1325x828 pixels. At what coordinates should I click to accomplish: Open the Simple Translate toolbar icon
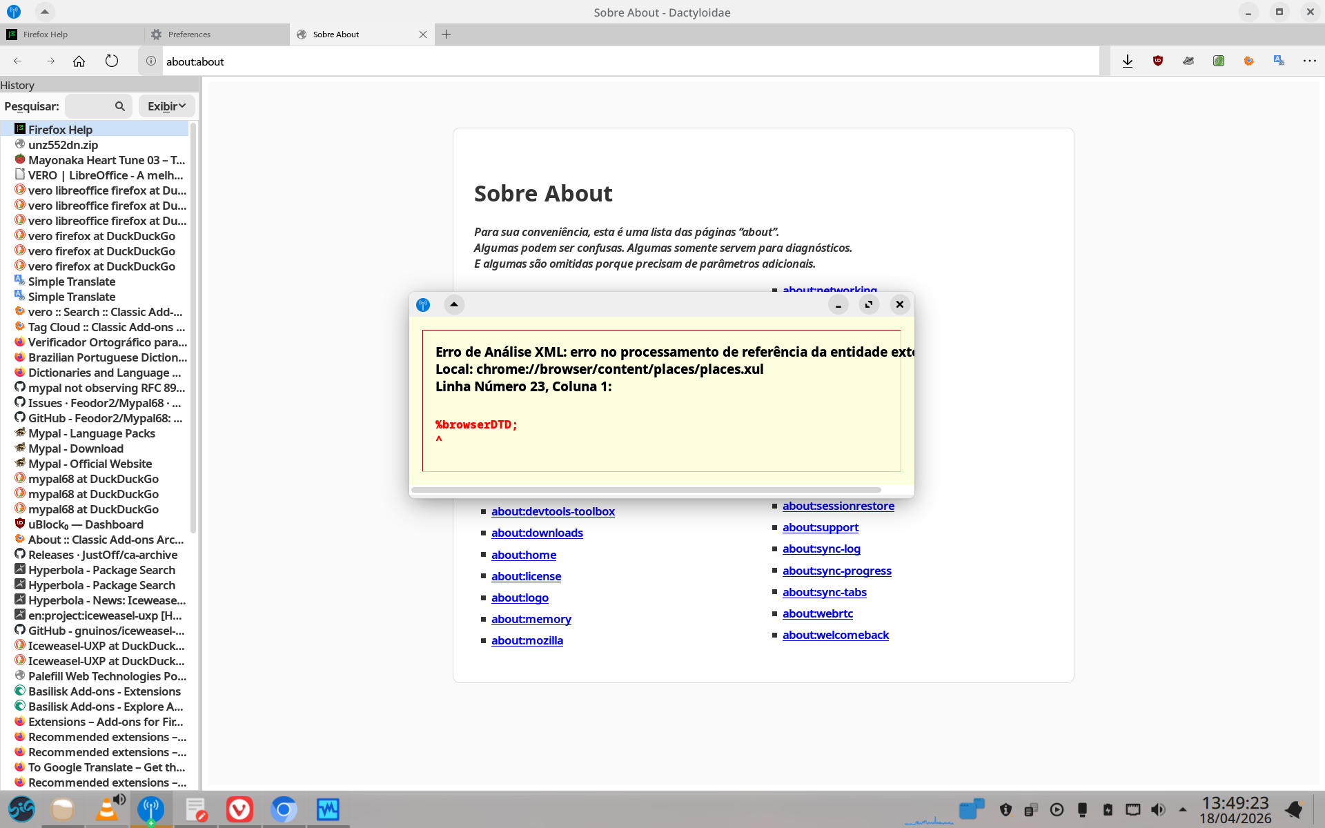coord(1279,61)
